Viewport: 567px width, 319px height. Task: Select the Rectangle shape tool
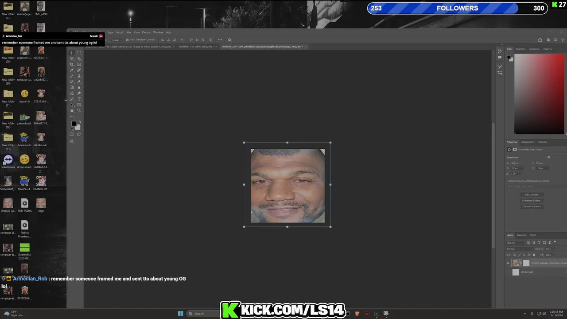click(x=79, y=105)
